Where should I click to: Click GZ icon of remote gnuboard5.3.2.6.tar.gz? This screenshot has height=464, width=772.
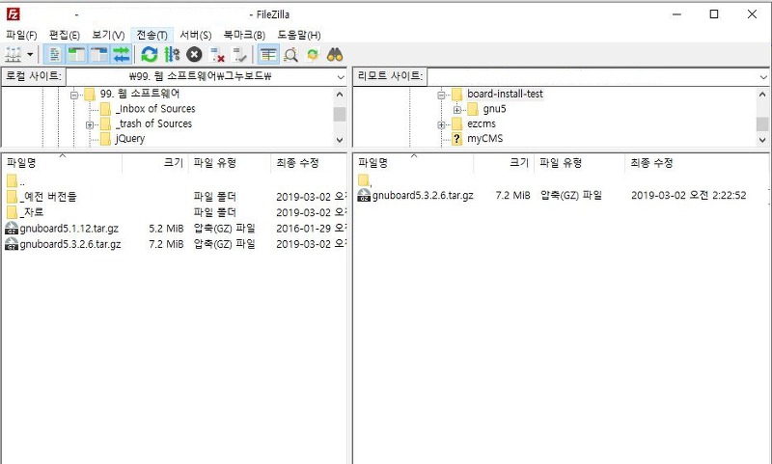(364, 195)
